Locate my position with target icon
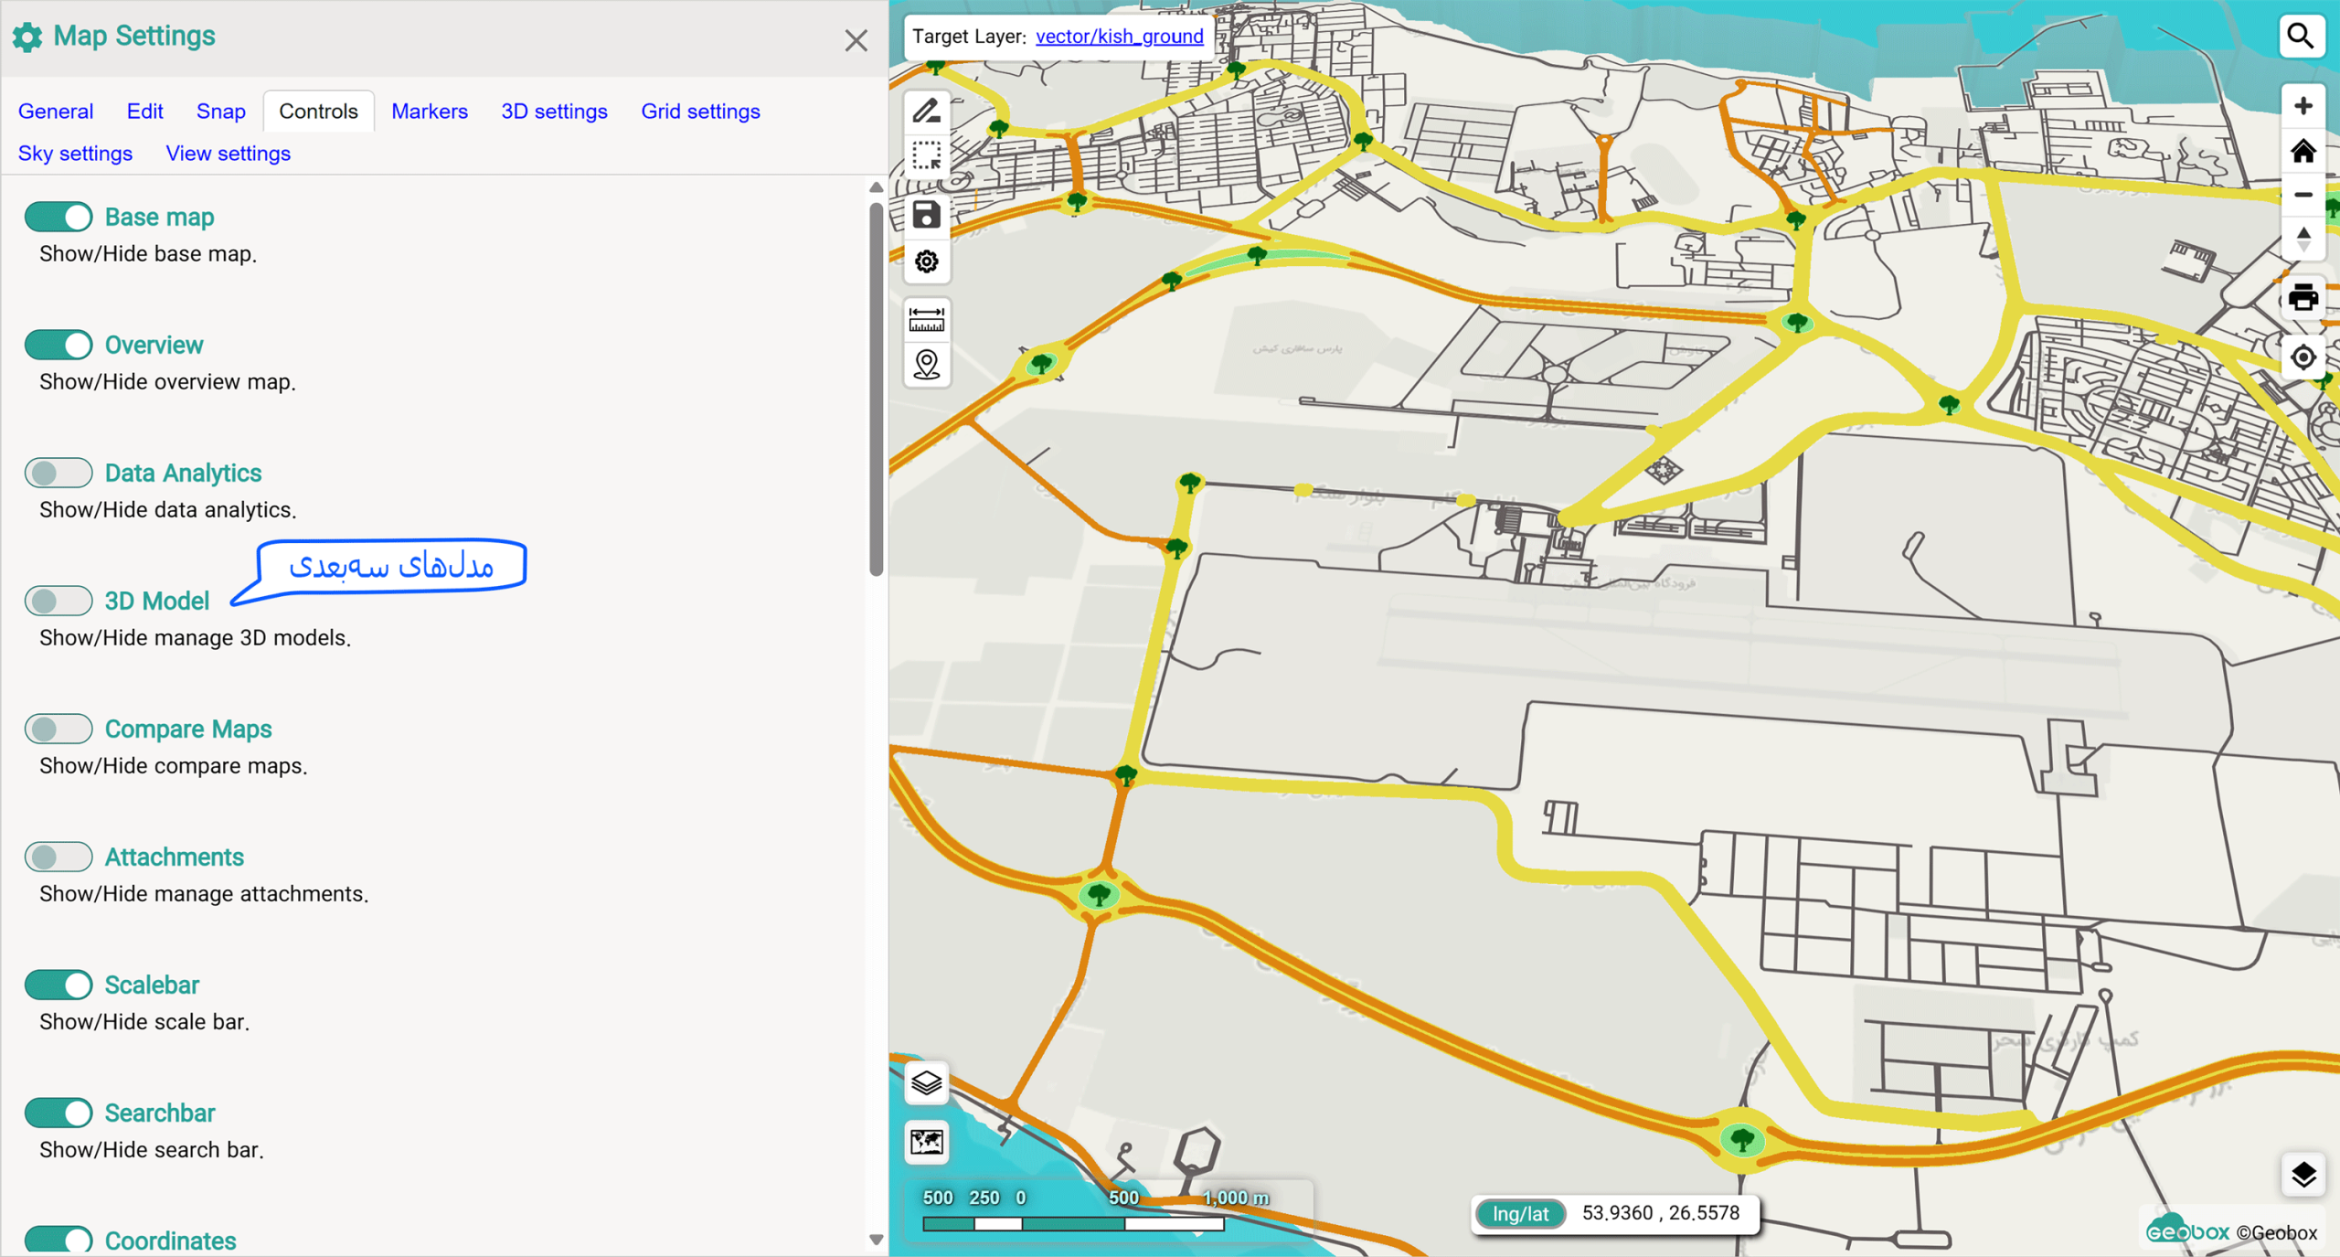 (x=2303, y=357)
